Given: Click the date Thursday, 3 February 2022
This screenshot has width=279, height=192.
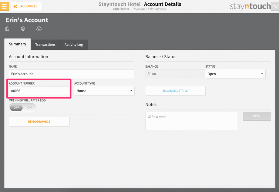Looking at the screenshot, I should click(149, 9).
